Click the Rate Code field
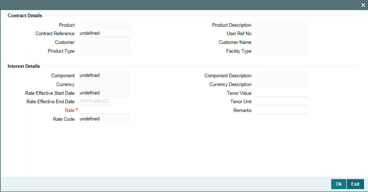This screenshot has height=192, width=368. pyautogui.click(x=105, y=119)
